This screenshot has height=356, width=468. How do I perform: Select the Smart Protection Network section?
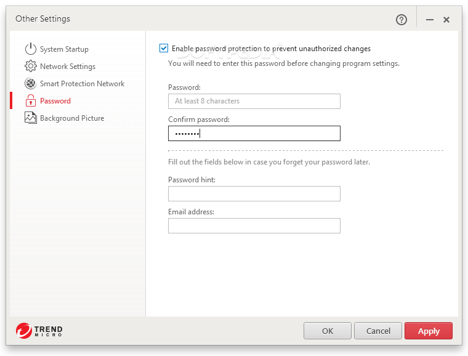tap(82, 83)
